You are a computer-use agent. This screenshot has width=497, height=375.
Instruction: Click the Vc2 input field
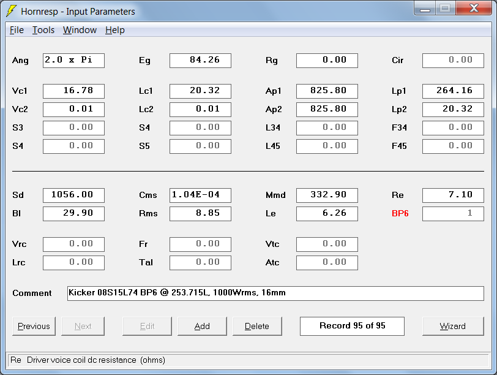[x=73, y=110]
